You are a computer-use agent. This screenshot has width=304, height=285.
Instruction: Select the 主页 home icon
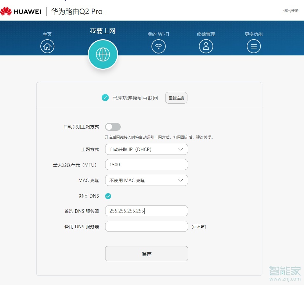[x=47, y=46]
